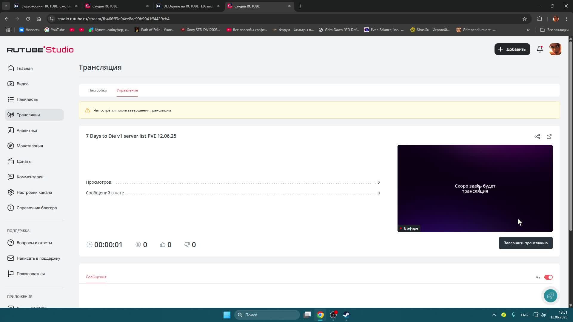Viewport: 573px width, 322px height.
Task: Open notifications bell
Action: [x=540, y=49]
